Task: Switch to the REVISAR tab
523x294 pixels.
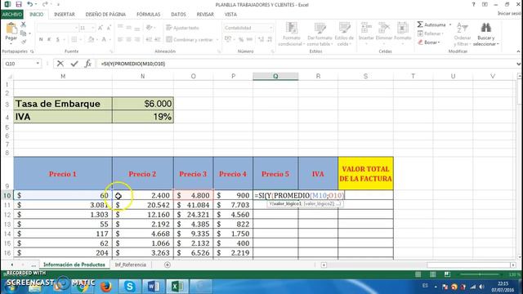Action: point(205,15)
